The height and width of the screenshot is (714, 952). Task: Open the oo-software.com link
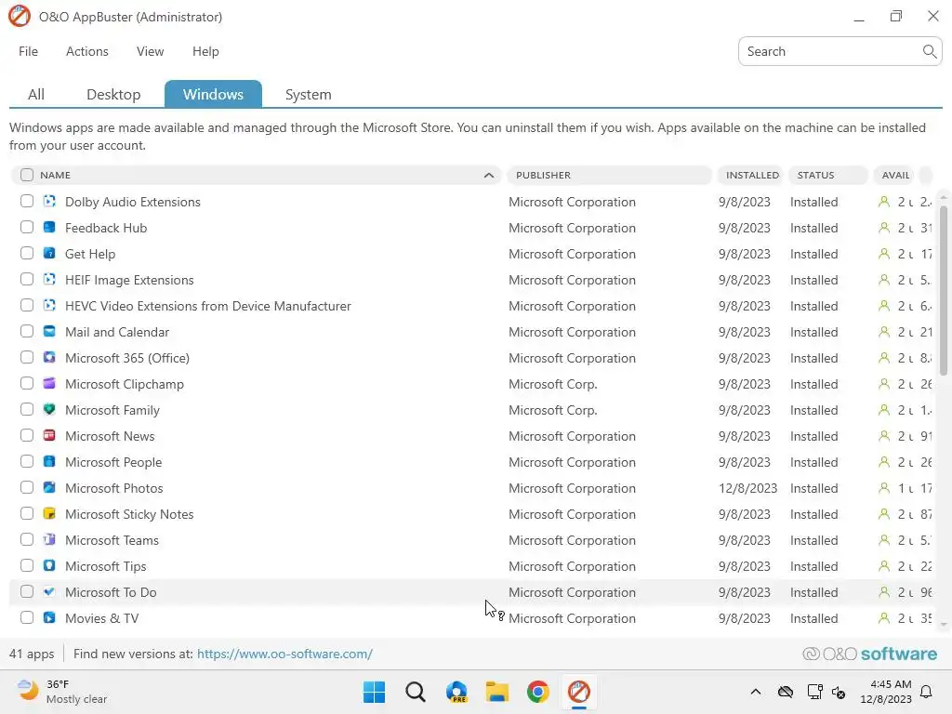coord(284,654)
